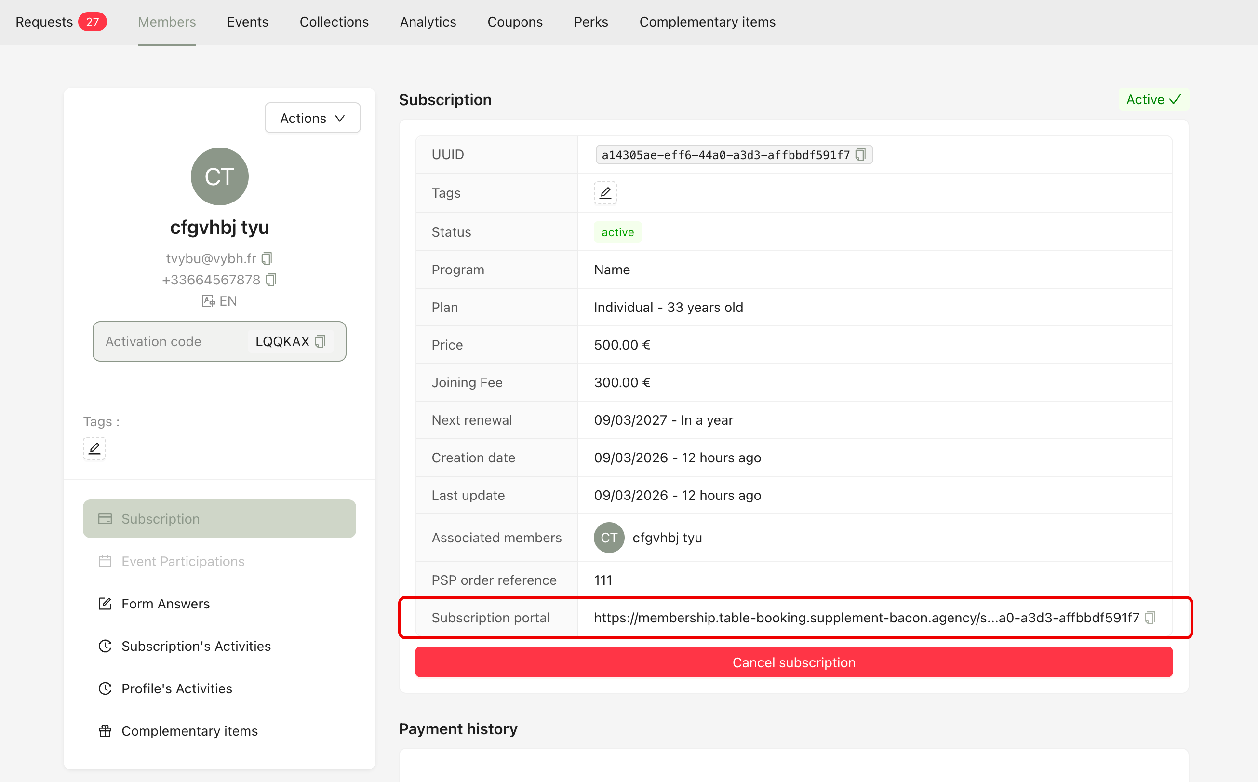The image size is (1258, 782).
Task: Copy the member email address icon
Action: (x=267, y=258)
